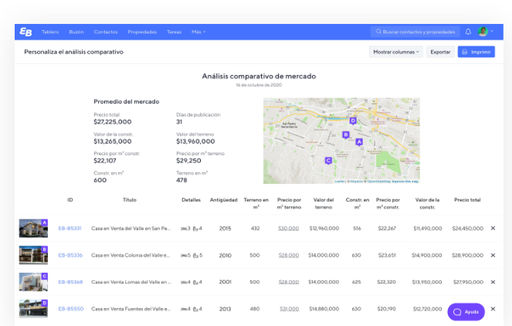Remove property EB-B5331 with the X

[x=493, y=229]
